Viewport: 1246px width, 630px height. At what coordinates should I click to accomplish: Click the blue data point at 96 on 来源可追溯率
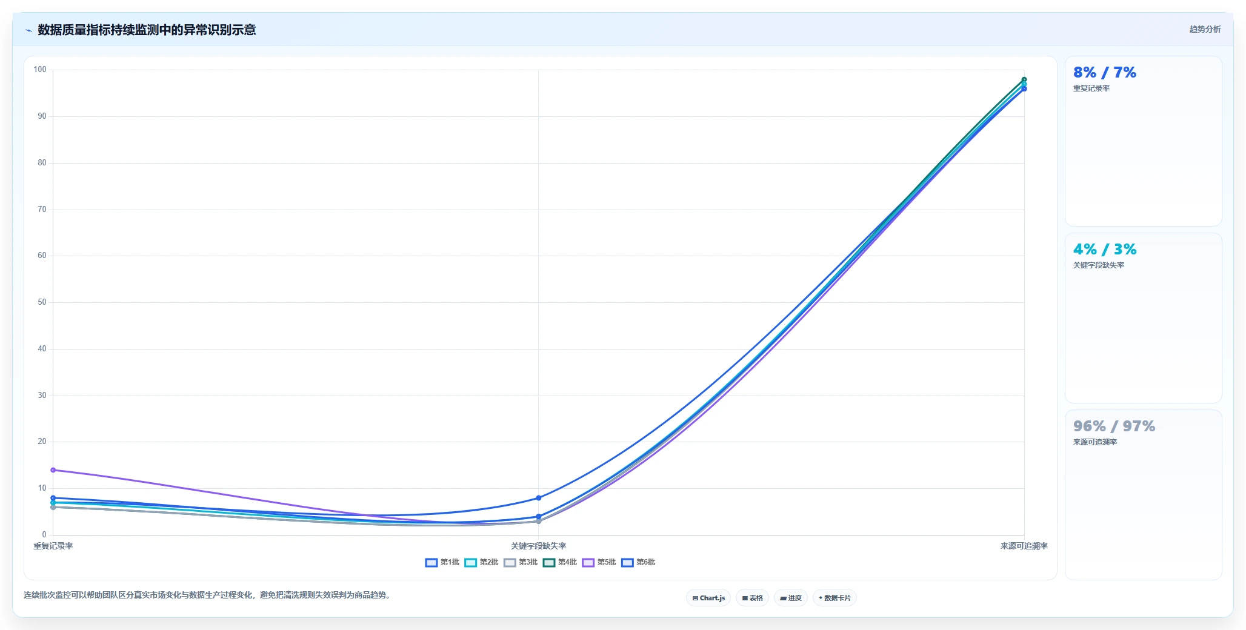pyautogui.click(x=1024, y=89)
